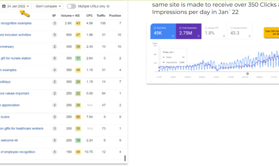Click the gray annotation marker on chart axis
Screen dimensions: 279x167
(248, 73)
